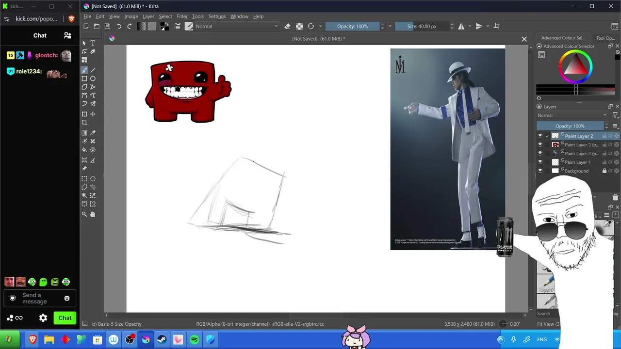Viewport: 621px width, 349px height.
Task: Select the Rectangle shape tool
Action: click(84, 79)
